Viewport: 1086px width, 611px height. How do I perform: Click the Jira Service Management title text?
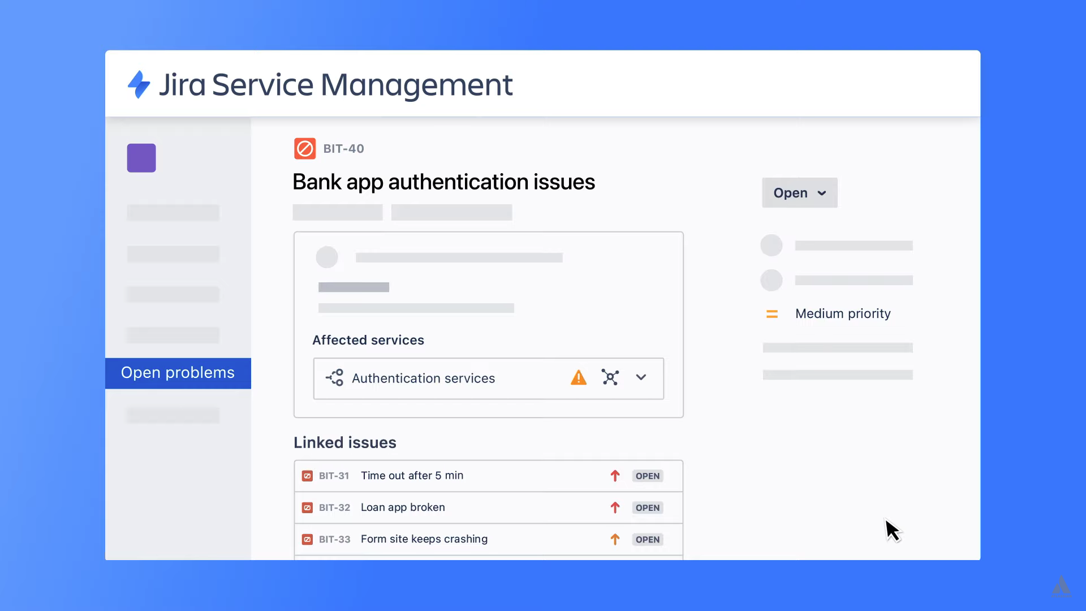coord(335,85)
